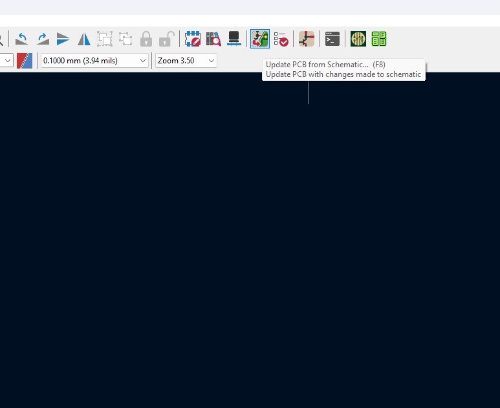Screen dimensions: 500x408
Task: Click the Rotate clockwise icon
Action: [x=43, y=39]
